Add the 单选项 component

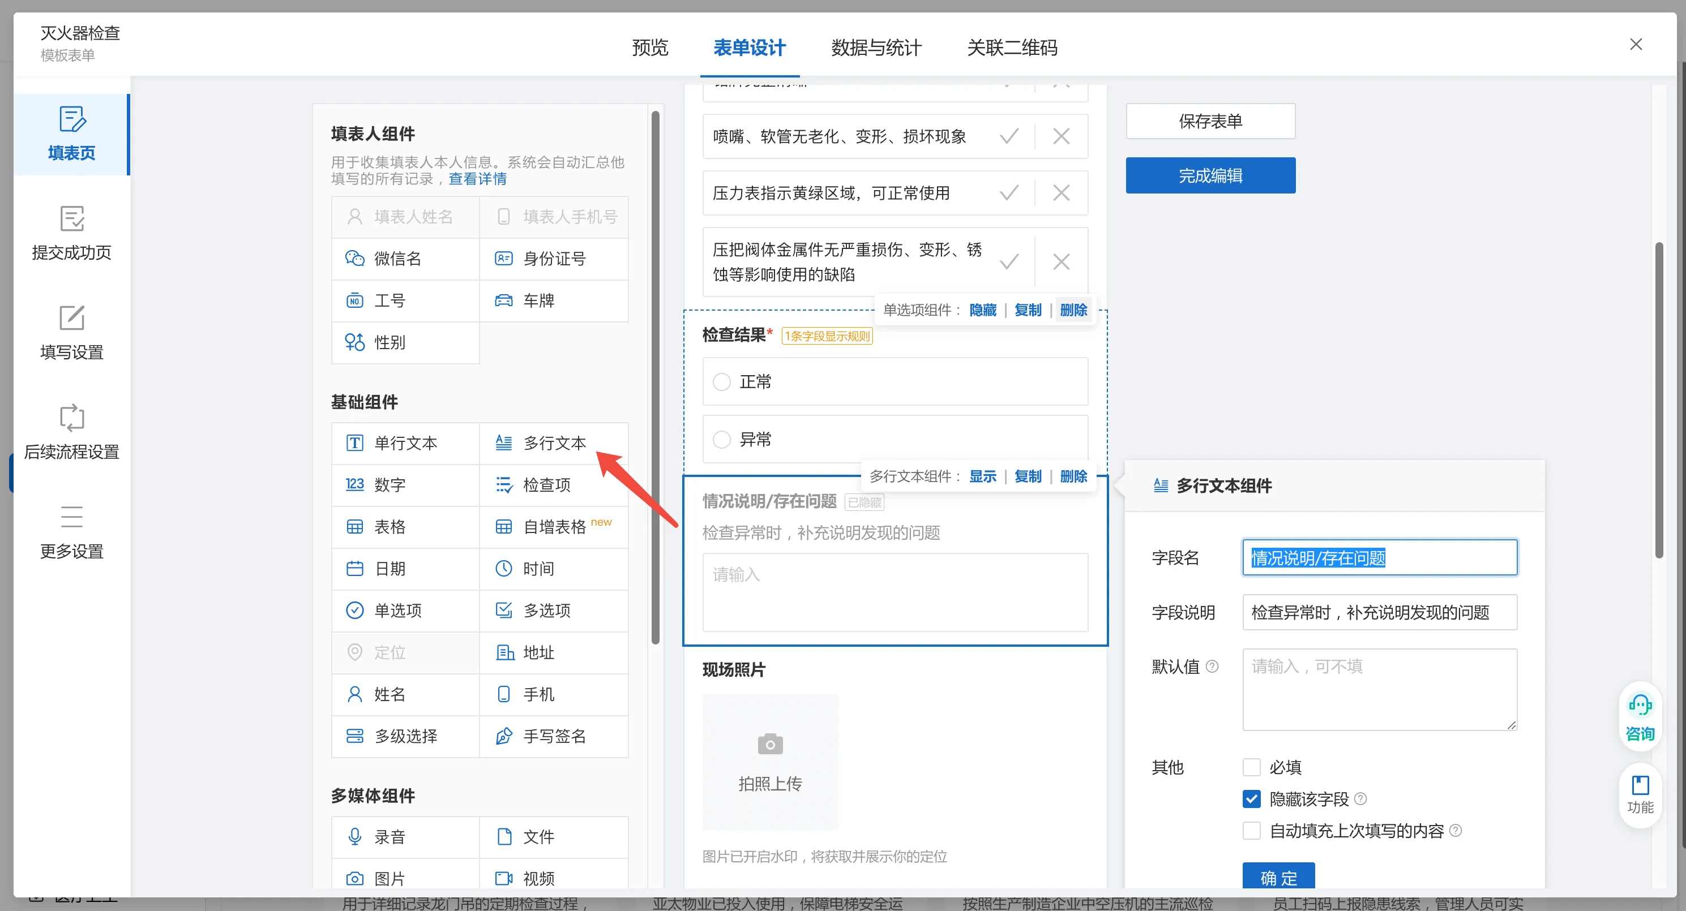click(x=405, y=610)
